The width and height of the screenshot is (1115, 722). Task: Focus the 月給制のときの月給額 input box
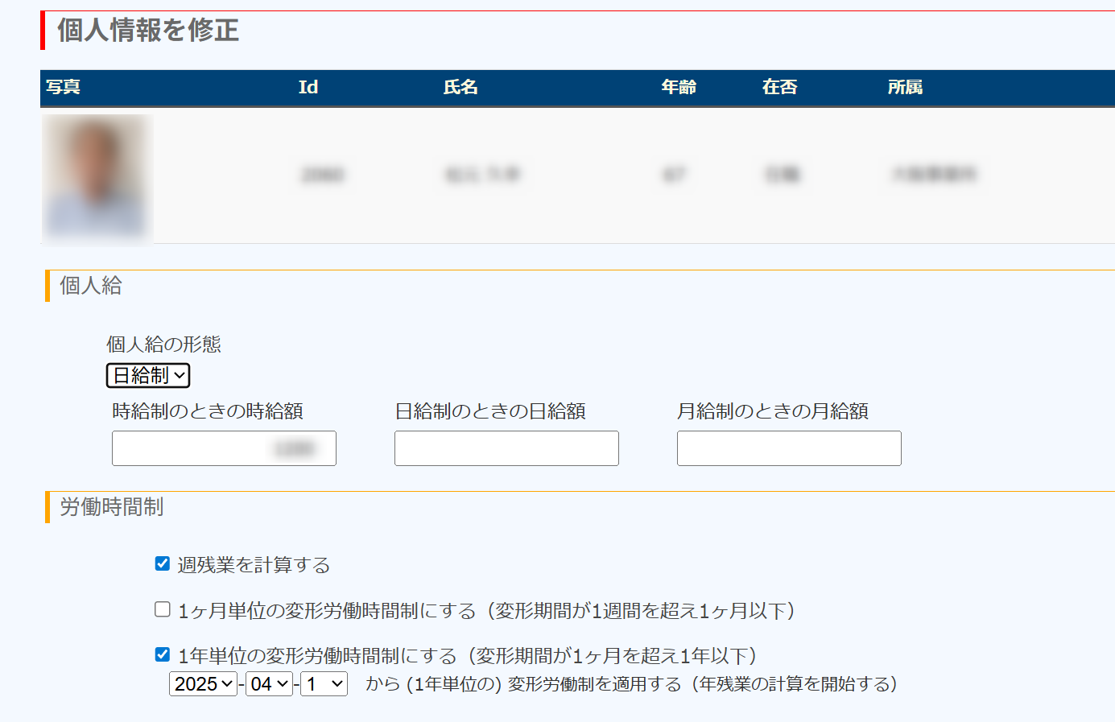tap(789, 448)
